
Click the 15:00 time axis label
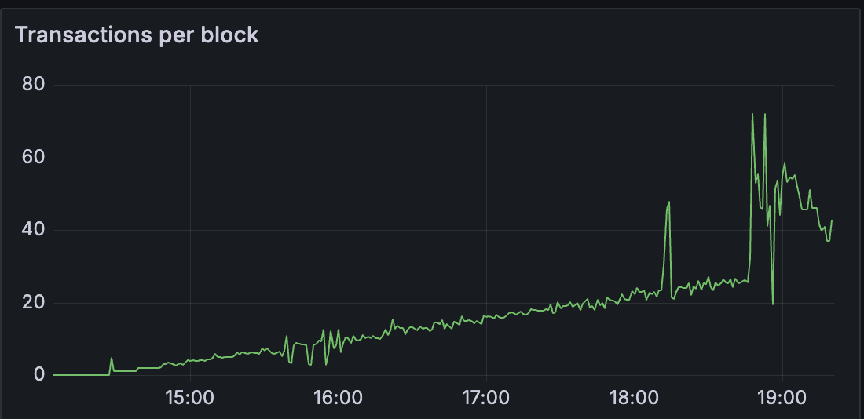coord(190,397)
